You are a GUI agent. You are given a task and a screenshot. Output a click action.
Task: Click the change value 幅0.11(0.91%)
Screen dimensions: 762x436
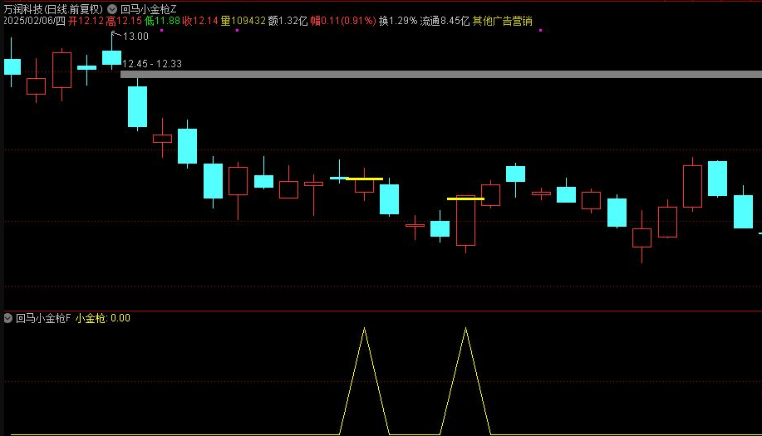pyautogui.click(x=343, y=21)
